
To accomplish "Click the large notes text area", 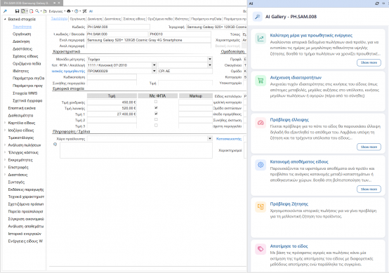I will [136, 150].
